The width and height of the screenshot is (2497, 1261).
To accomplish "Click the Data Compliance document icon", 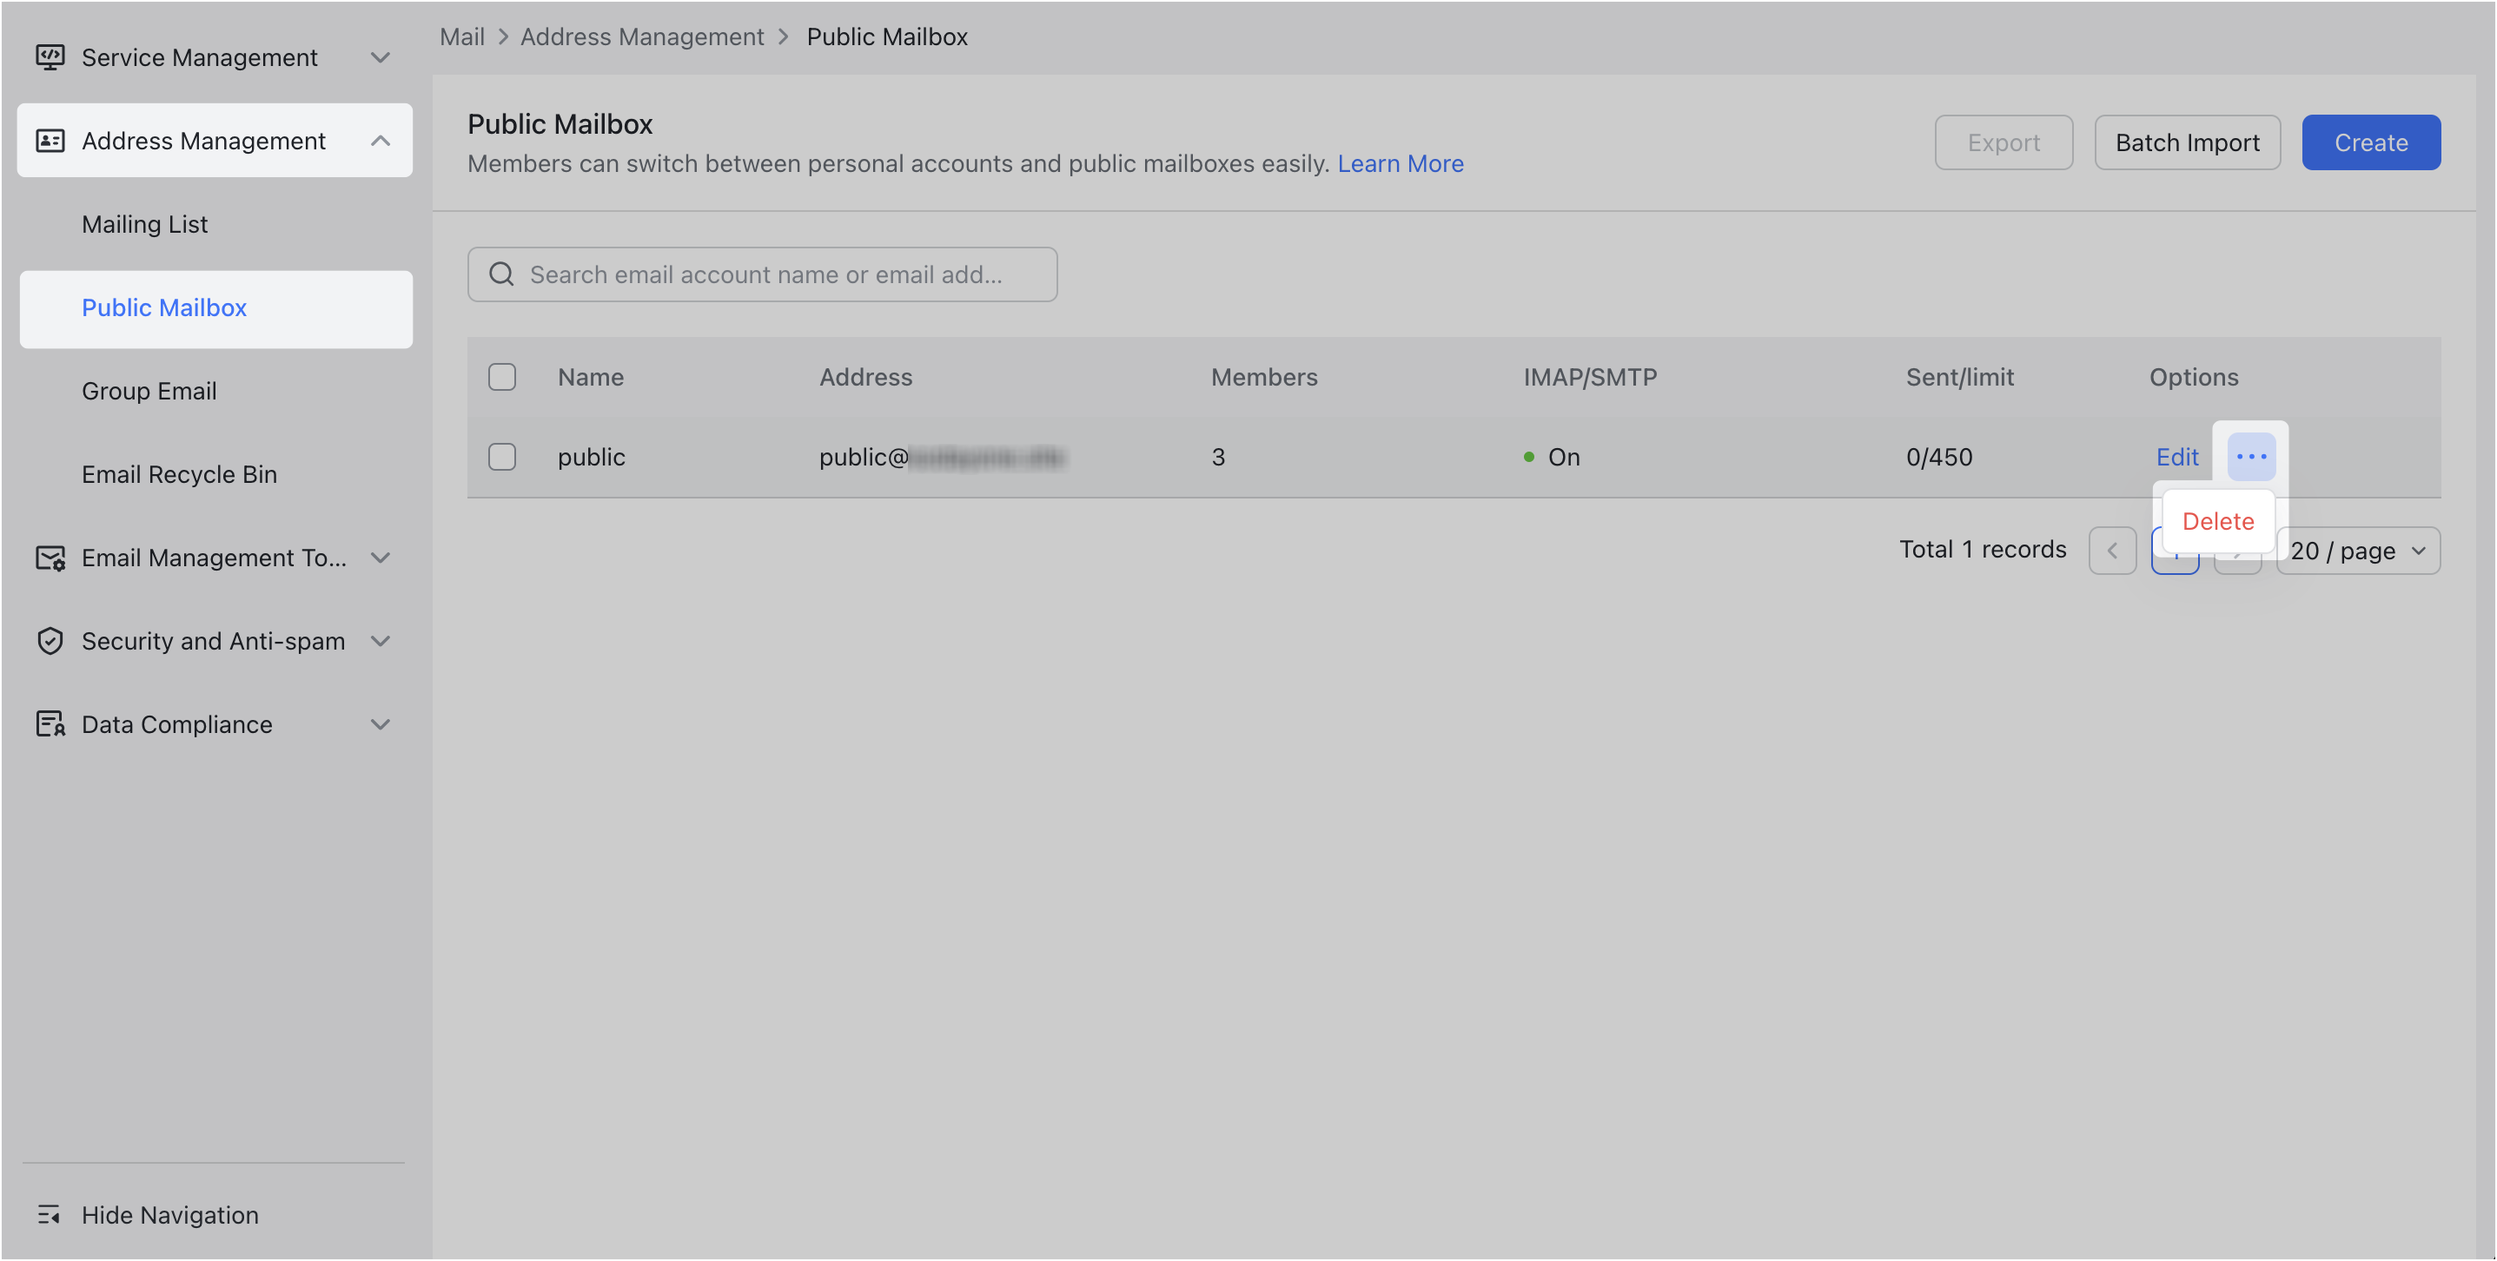I will (50, 724).
